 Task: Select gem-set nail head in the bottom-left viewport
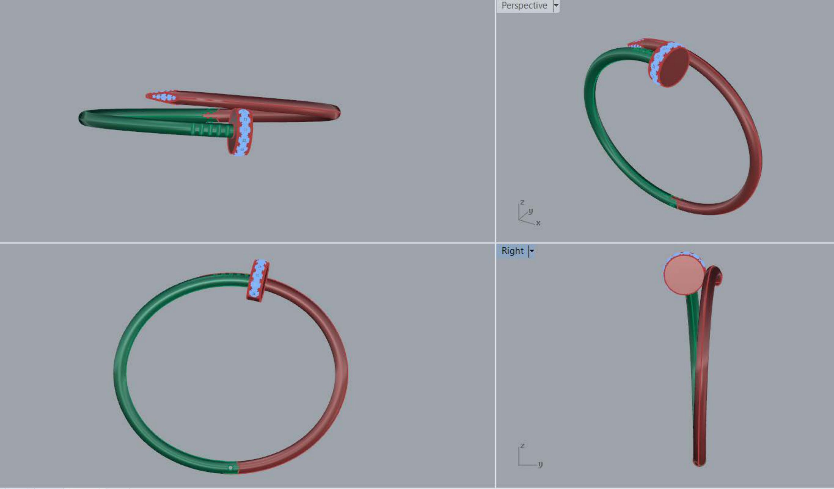[x=258, y=280]
